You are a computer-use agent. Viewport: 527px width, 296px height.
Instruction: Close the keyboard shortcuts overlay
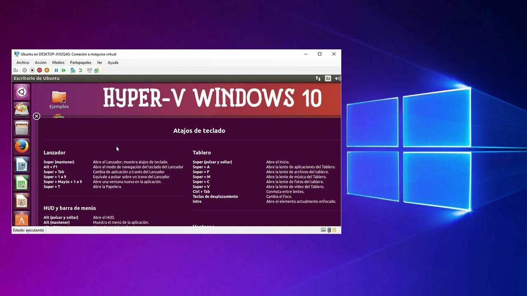(x=36, y=116)
